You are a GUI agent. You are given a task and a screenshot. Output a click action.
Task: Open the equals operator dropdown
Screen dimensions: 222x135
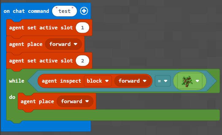163,81
